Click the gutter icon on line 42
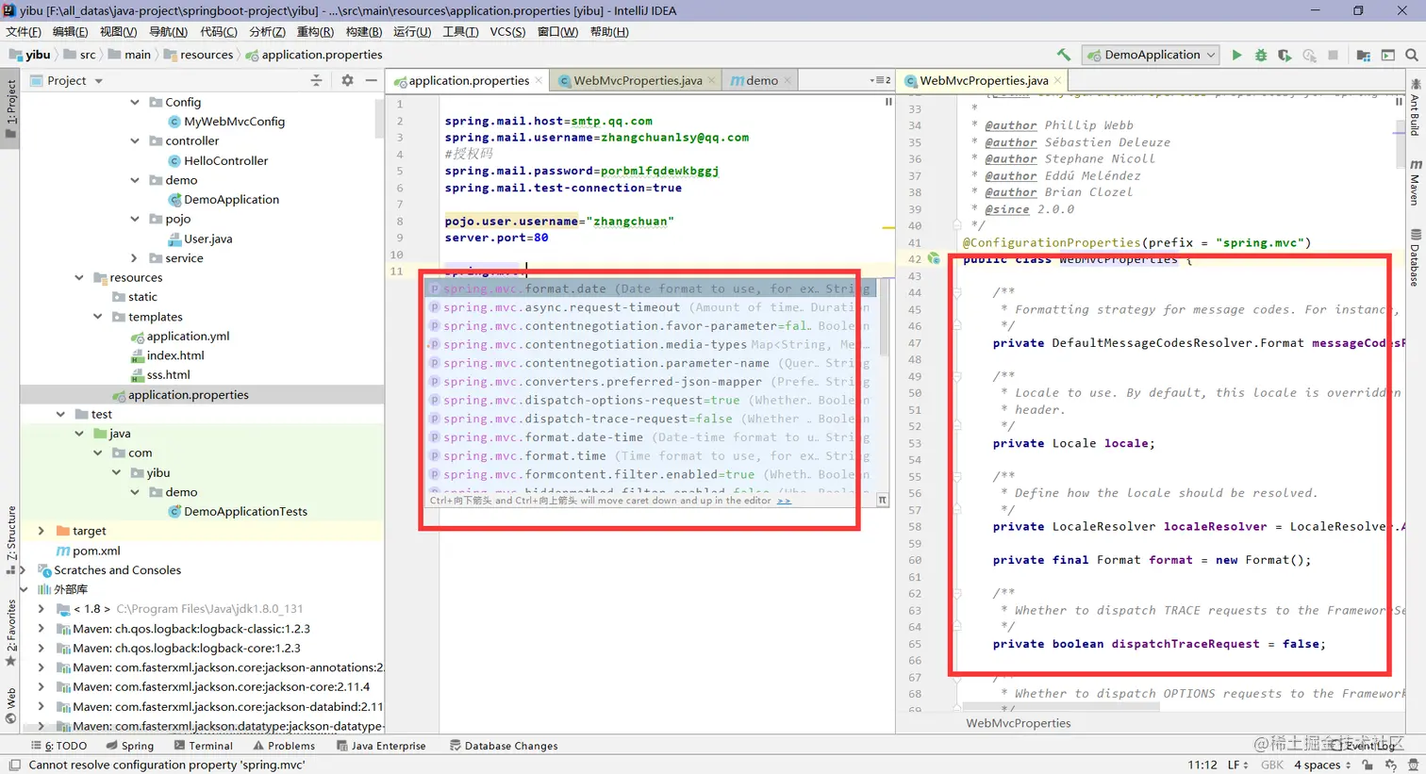The height and width of the screenshot is (774, 1426). [934, 258]
